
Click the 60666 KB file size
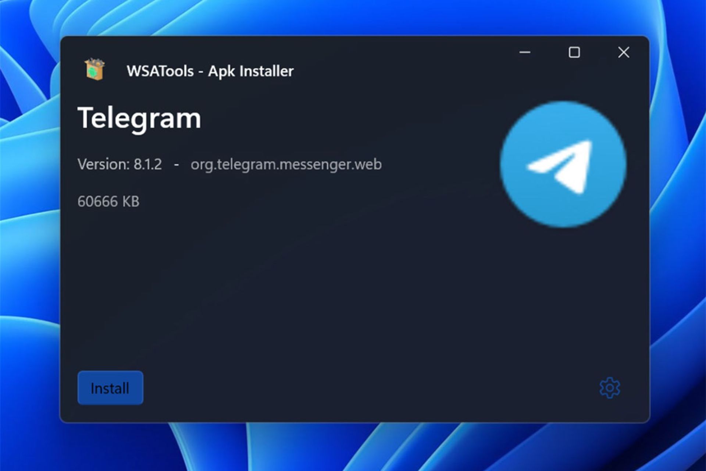pos(108,202)
